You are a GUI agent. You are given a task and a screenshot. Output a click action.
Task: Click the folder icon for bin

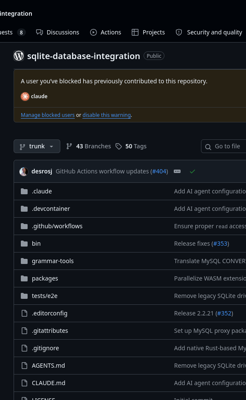(x=24, y=244)
